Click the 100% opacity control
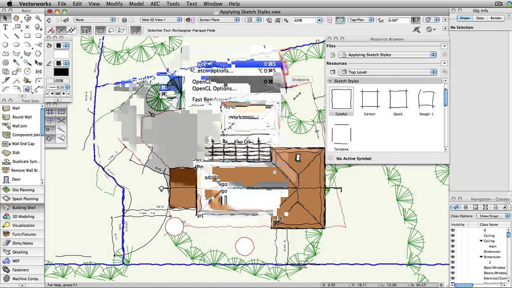This screenshot has height=288, width=512. [x=58, y=81]
